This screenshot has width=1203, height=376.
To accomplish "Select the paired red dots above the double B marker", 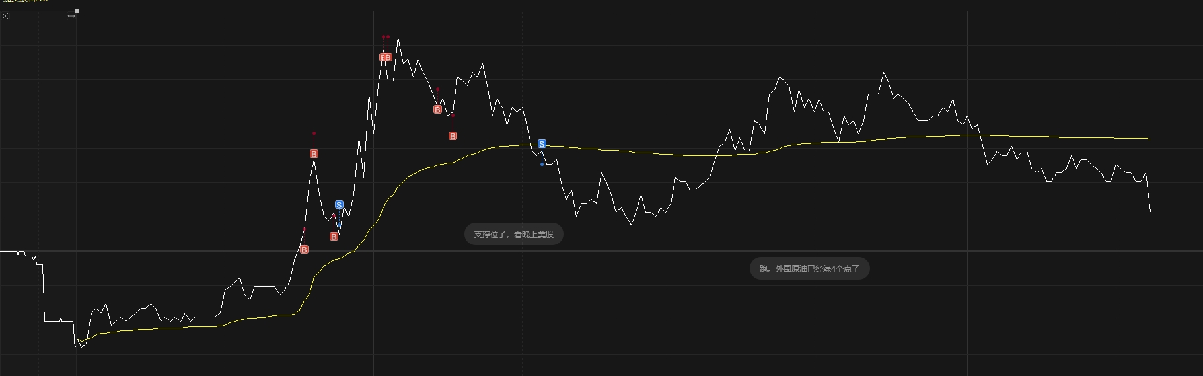I will pos(386,37).
